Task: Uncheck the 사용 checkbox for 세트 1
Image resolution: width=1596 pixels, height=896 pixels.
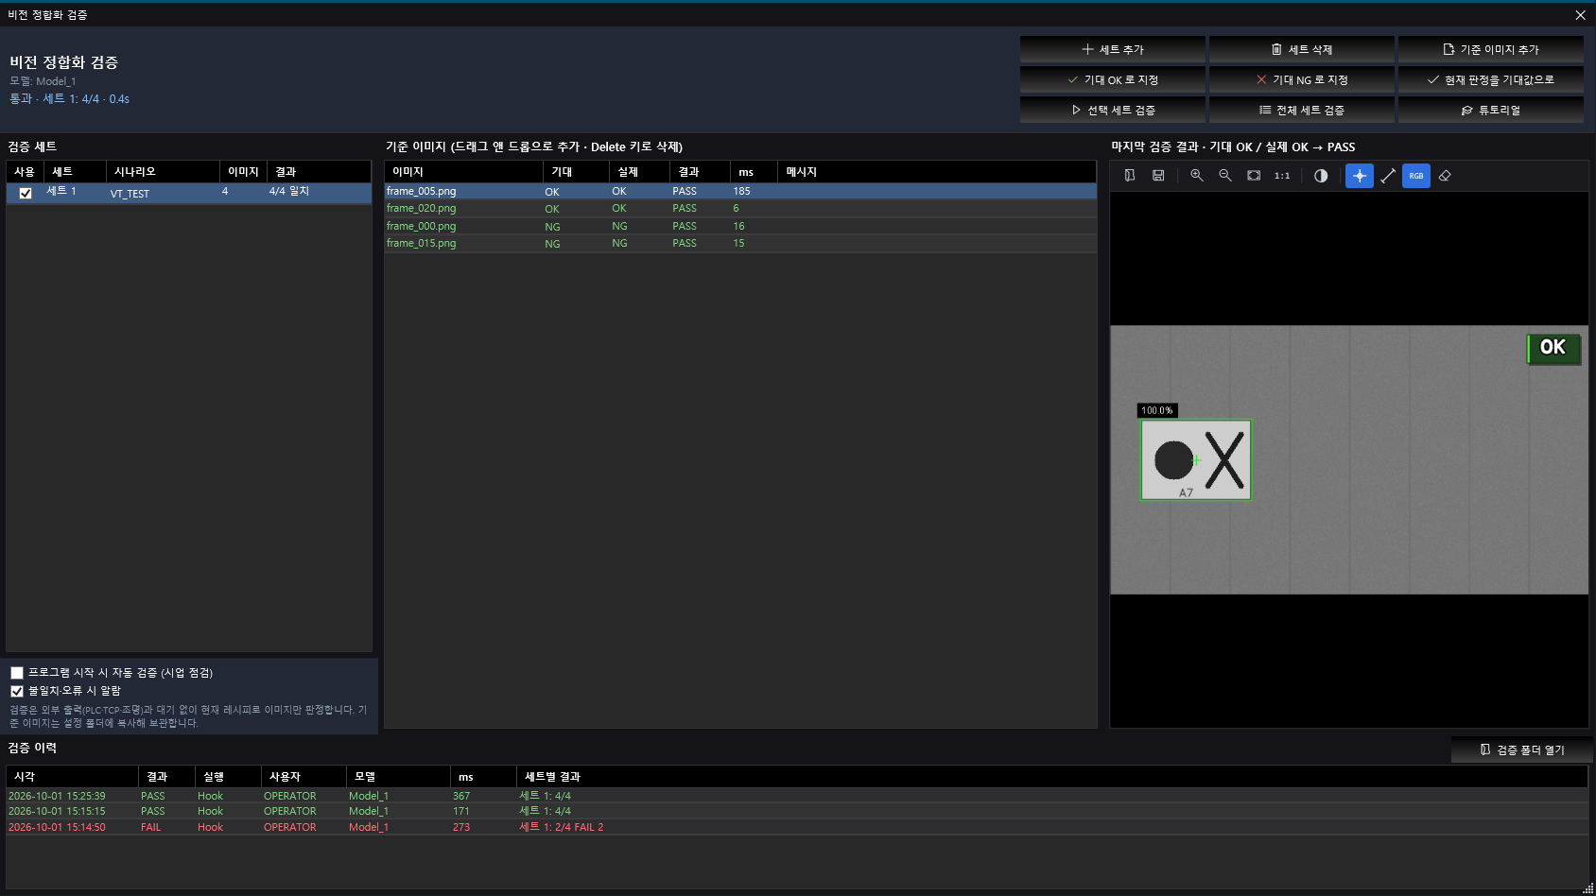Action: click(x=26, y=193)
